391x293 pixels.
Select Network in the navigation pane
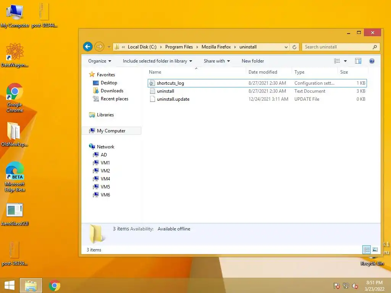point(102,147)
